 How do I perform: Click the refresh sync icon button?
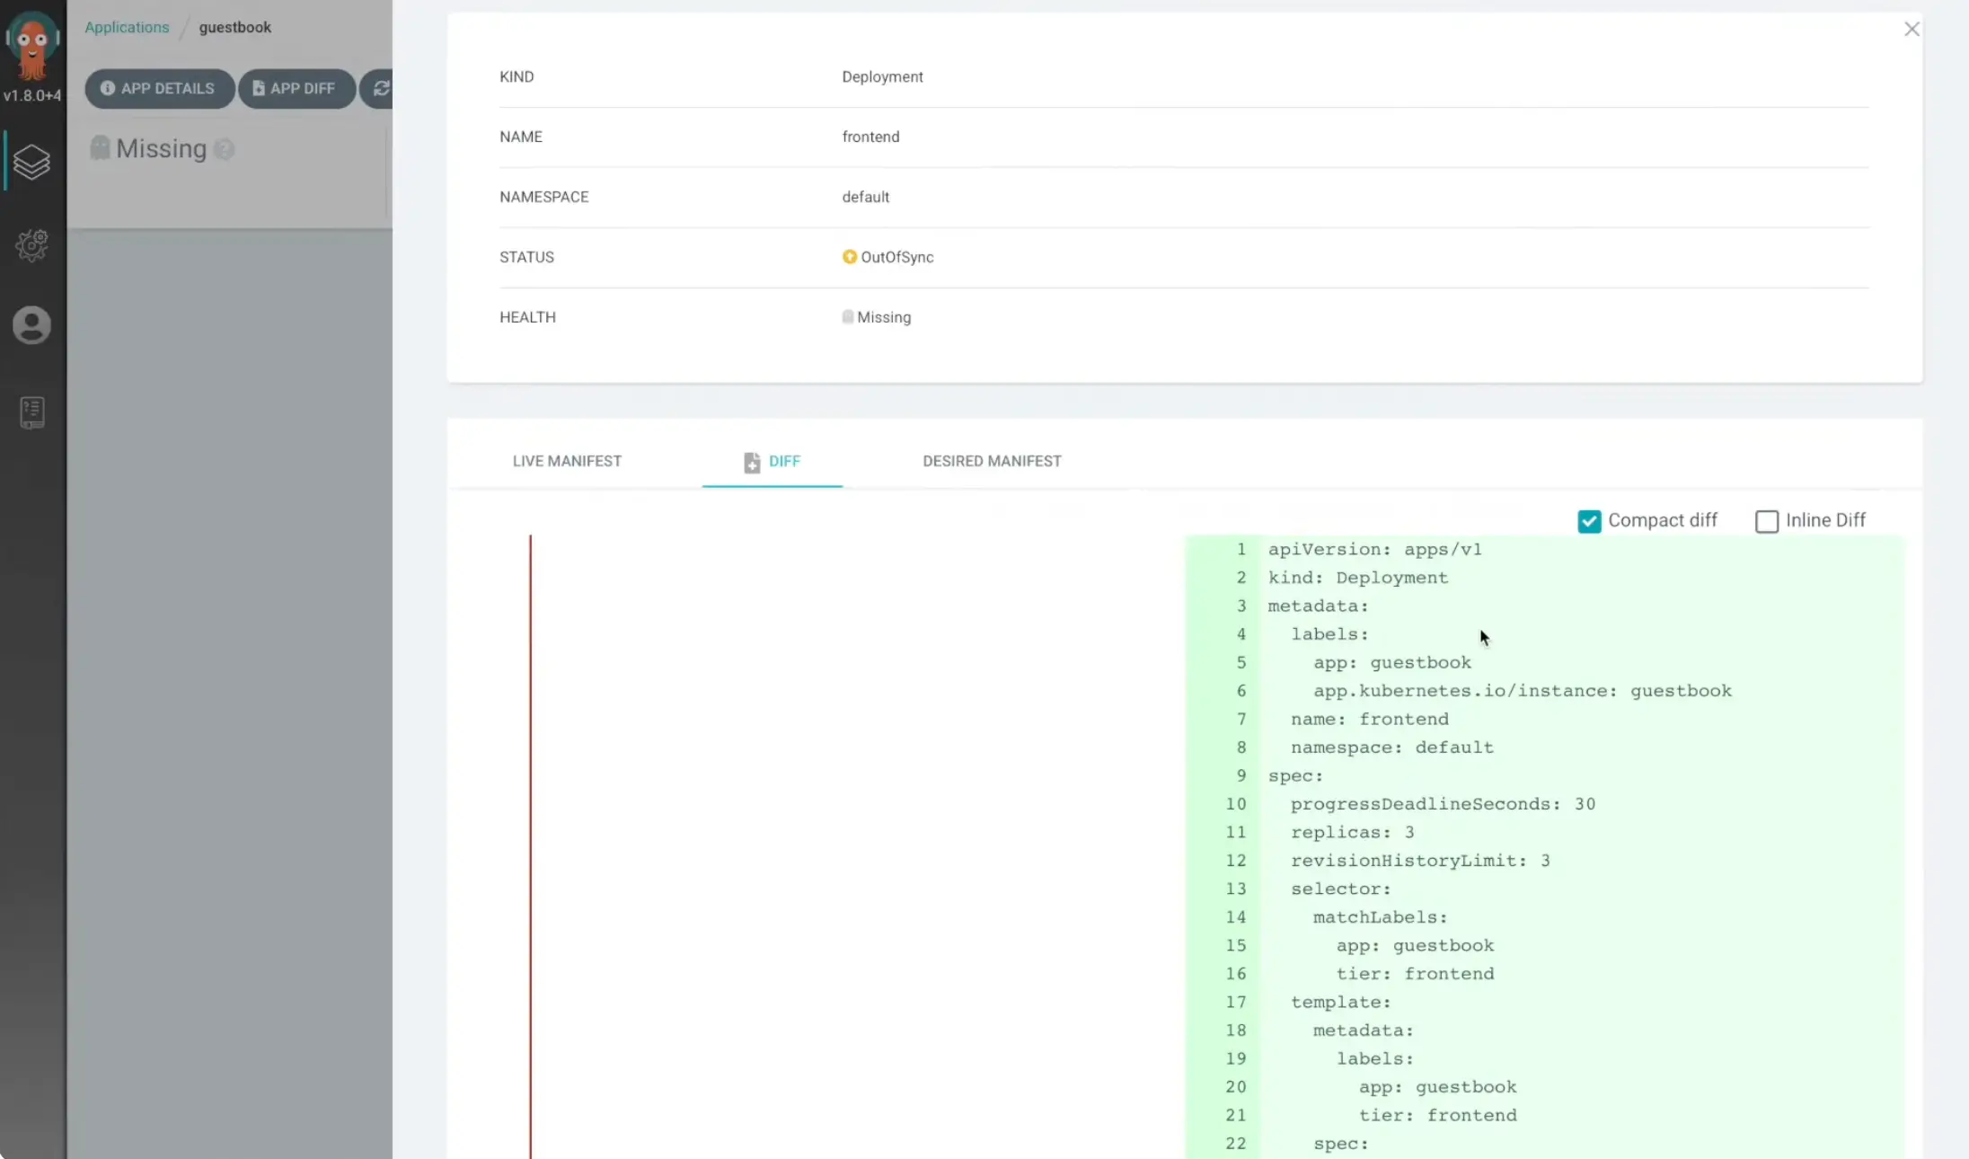click(x=380, y=88)
